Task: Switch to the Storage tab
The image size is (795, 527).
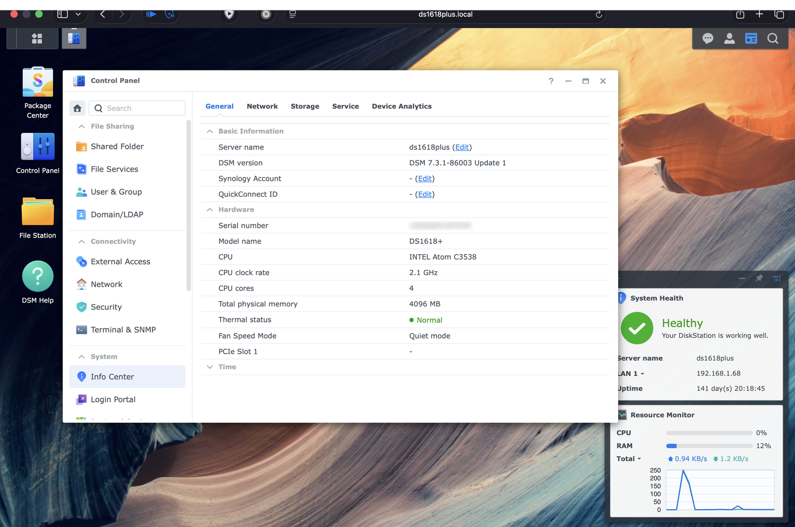Action: coord(305,106)
